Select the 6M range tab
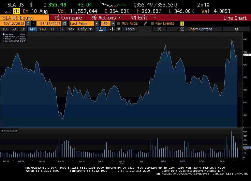Screen dimensions: 251x181 32,29
